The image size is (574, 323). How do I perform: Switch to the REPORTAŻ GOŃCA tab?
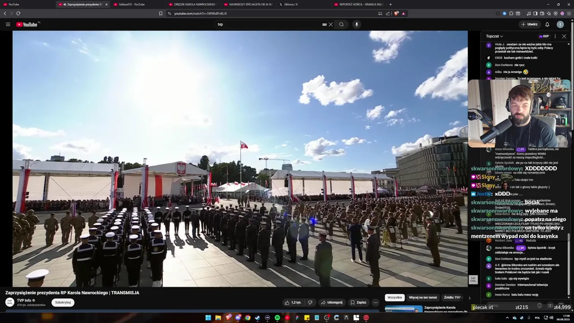coord(358,4)
